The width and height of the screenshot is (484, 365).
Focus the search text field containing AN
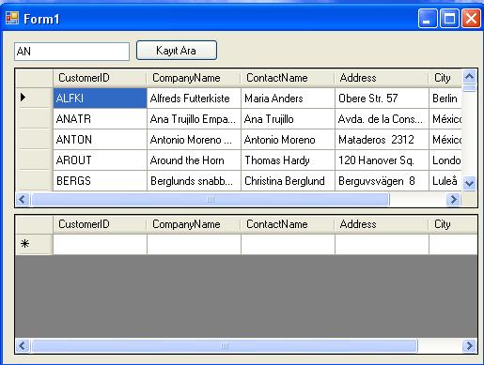pyautogui.click(x=71, y=52)
